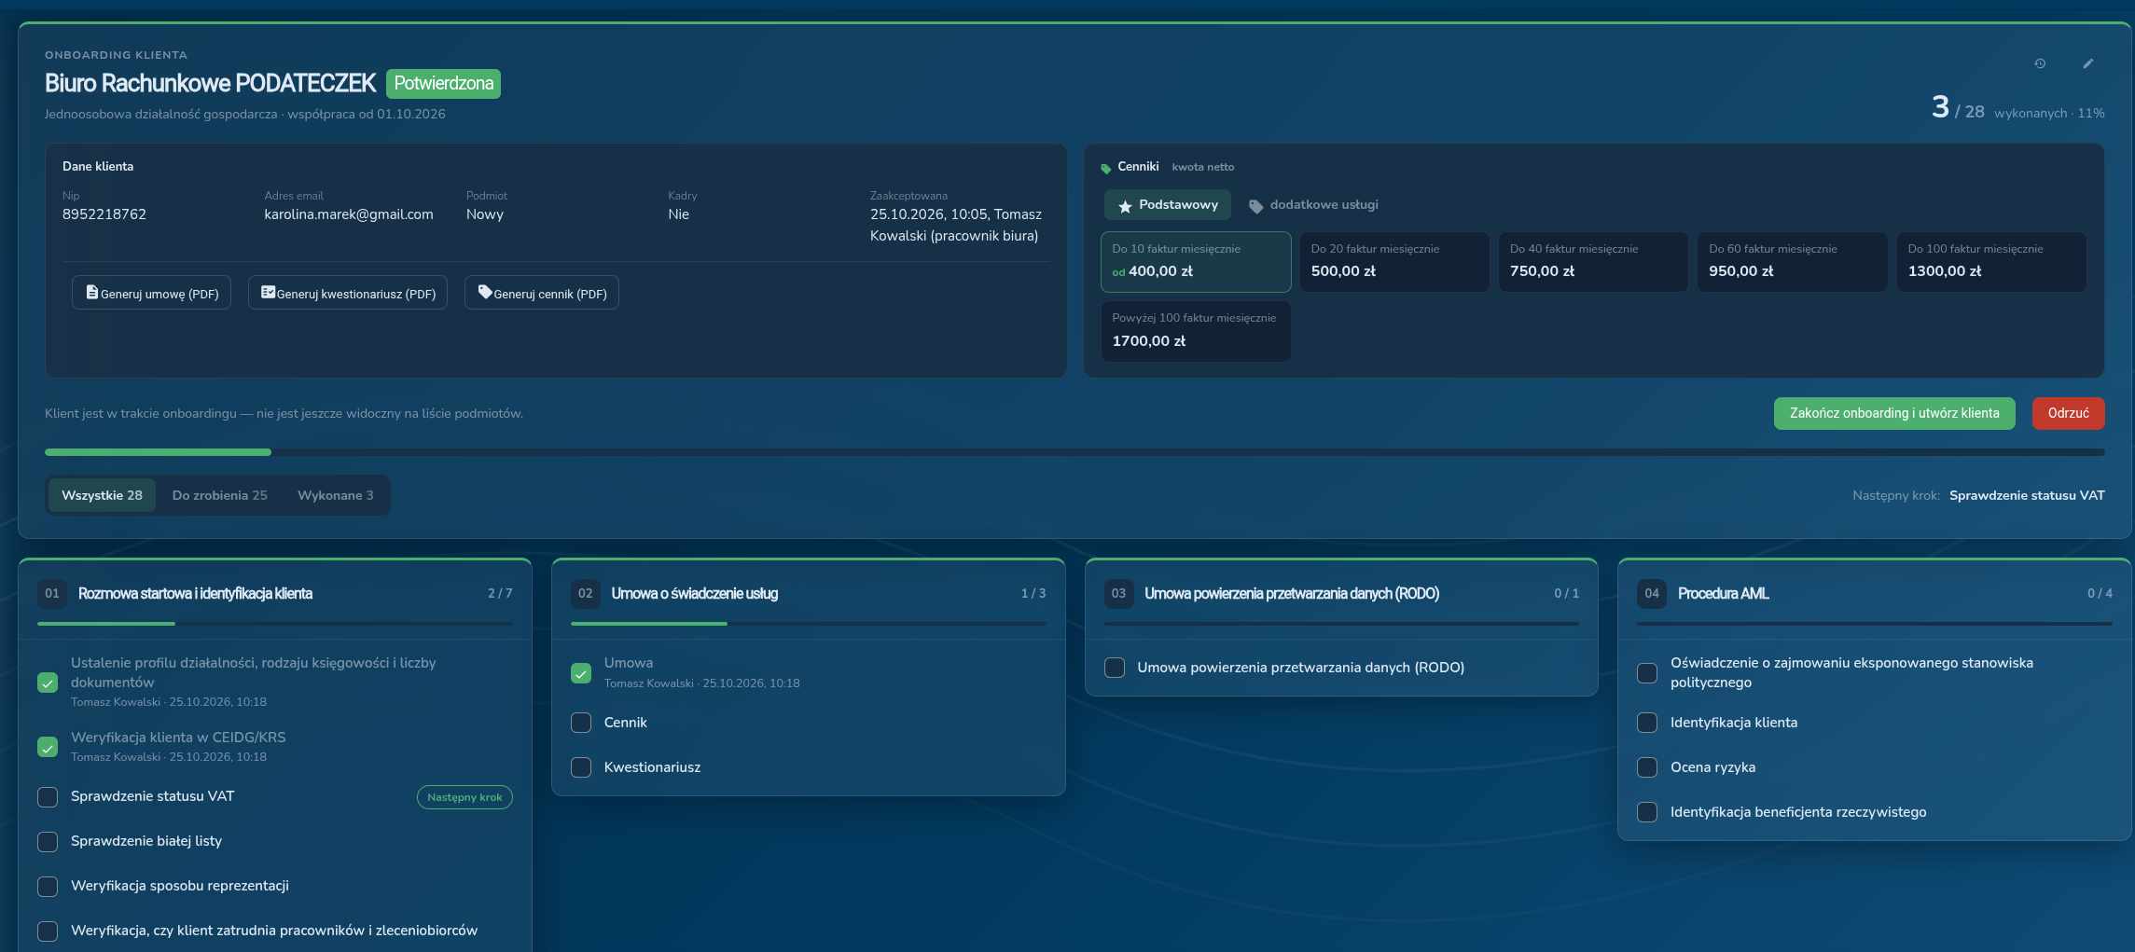Generate the contract PDF (Generuj umowę)
Screen dimensions: 2135x952
(151, 293)
